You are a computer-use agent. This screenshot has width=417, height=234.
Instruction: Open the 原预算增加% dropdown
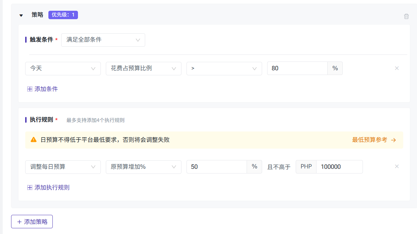143,167
